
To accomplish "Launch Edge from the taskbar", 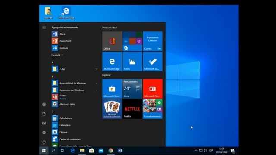I will click(x=72, y=151).
